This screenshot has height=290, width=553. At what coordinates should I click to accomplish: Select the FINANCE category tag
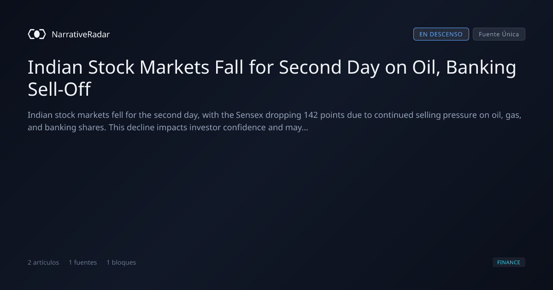(x=509, y=262)
